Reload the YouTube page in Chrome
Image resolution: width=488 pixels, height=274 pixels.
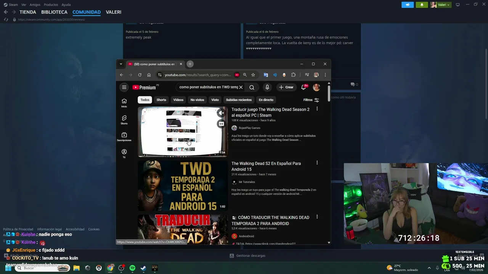[x=140, y=75]
